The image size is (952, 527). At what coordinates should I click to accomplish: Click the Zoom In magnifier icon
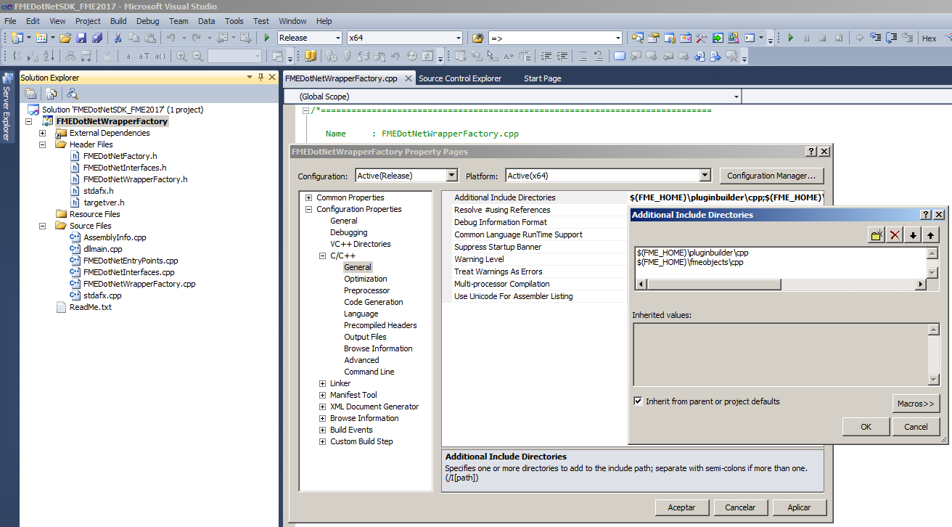pos(181,56)
